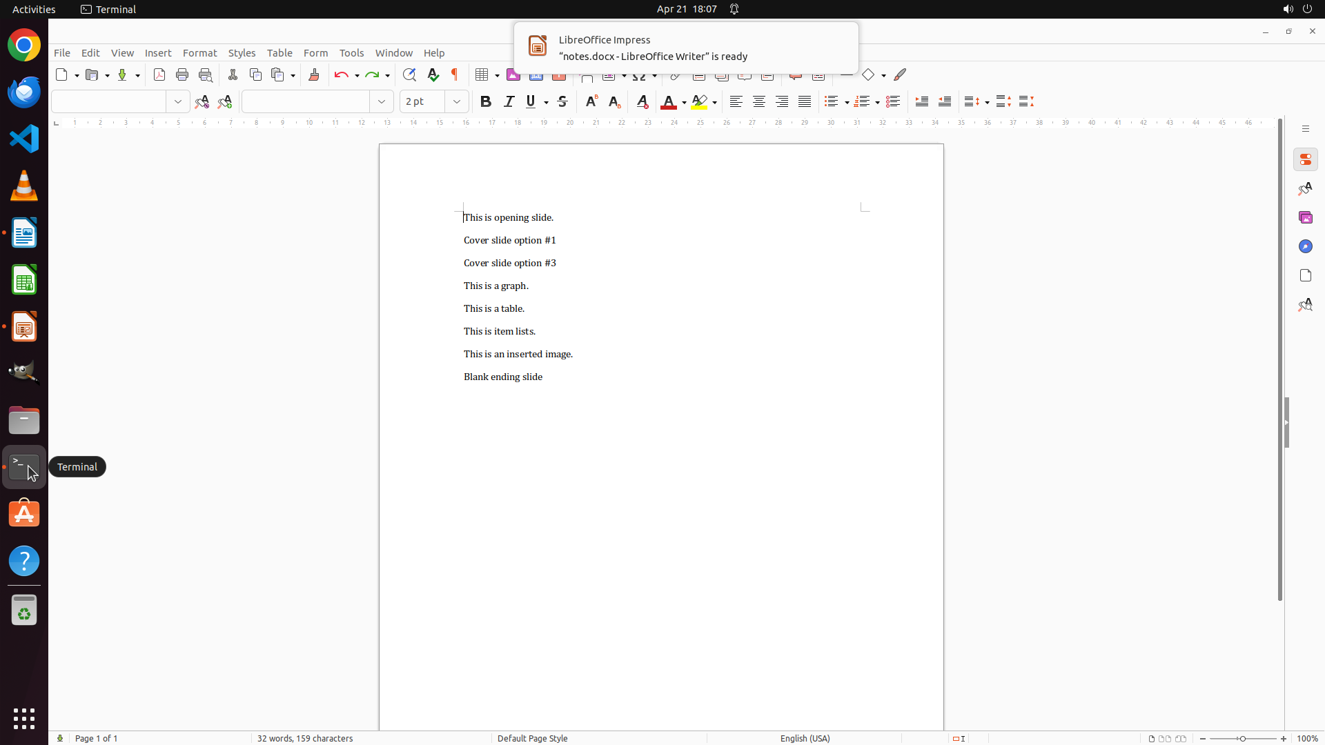Toggle Formatting Marks pilcrow

455,74
